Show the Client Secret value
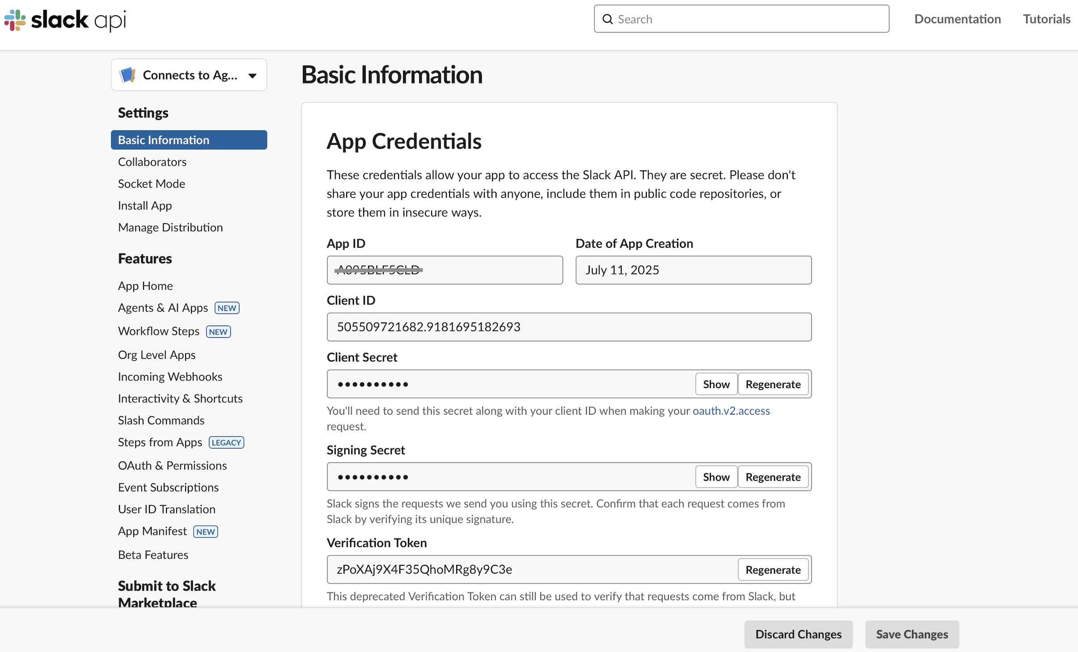The width and height of the screenshot is (1078, 652). point(716,384)
